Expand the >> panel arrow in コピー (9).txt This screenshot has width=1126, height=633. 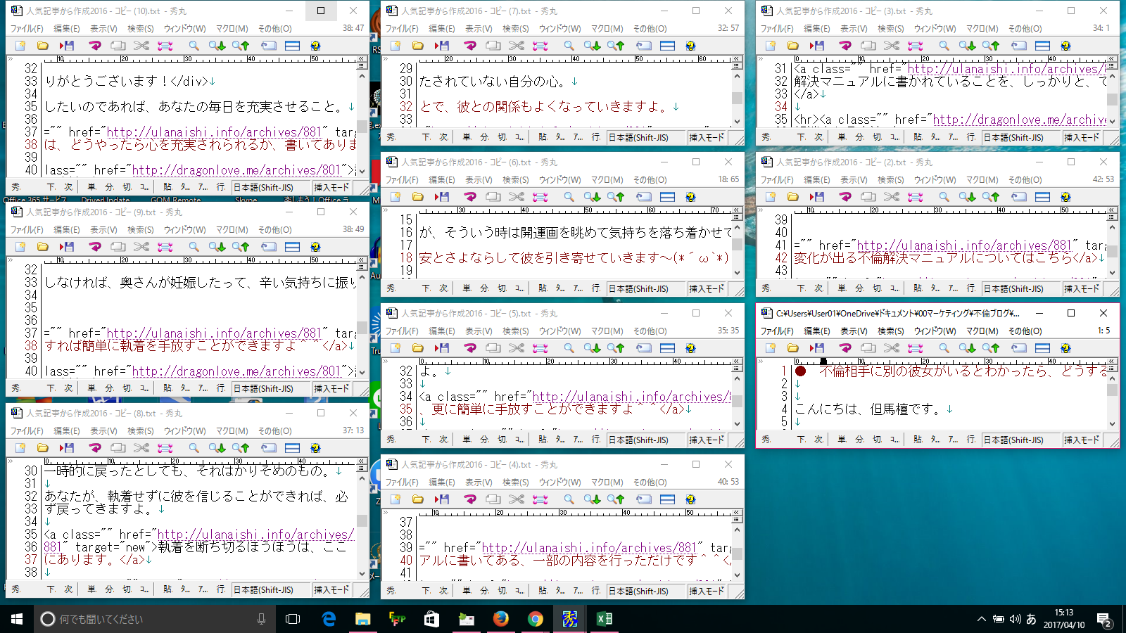(x=11, y=260)
